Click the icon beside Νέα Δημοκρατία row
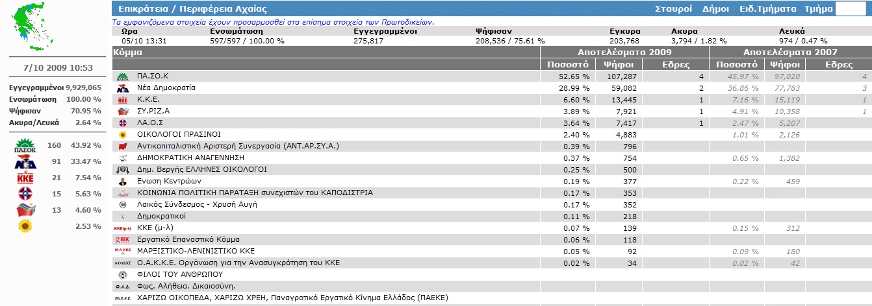This screenshot has width=872, height=306. click(x=122, y=88)
